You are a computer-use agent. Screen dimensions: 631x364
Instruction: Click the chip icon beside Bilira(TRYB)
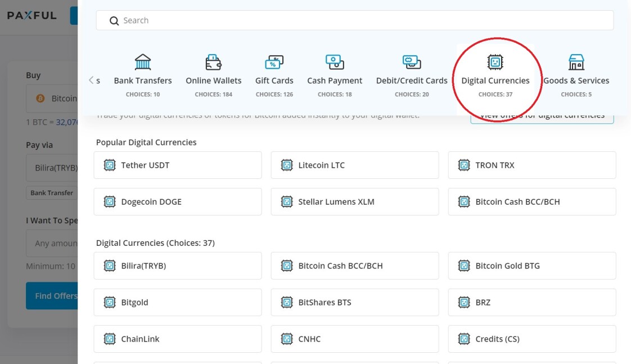coord(110,266)
